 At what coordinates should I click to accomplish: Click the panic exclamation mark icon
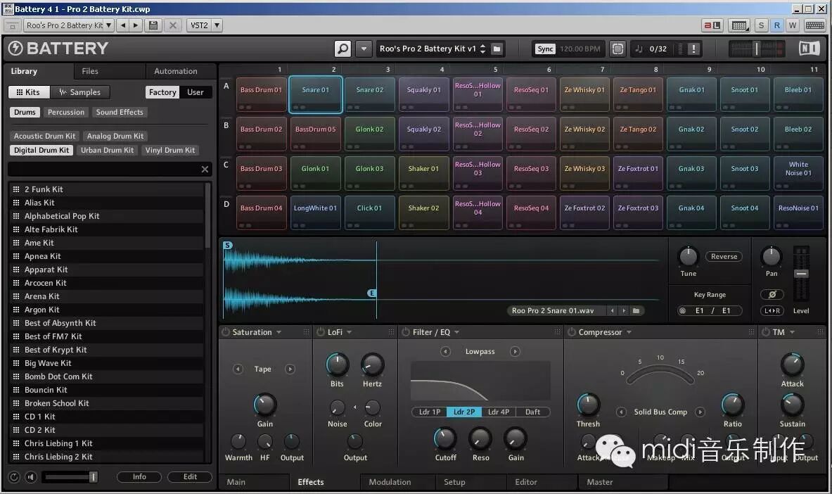[x=693, y=49]
